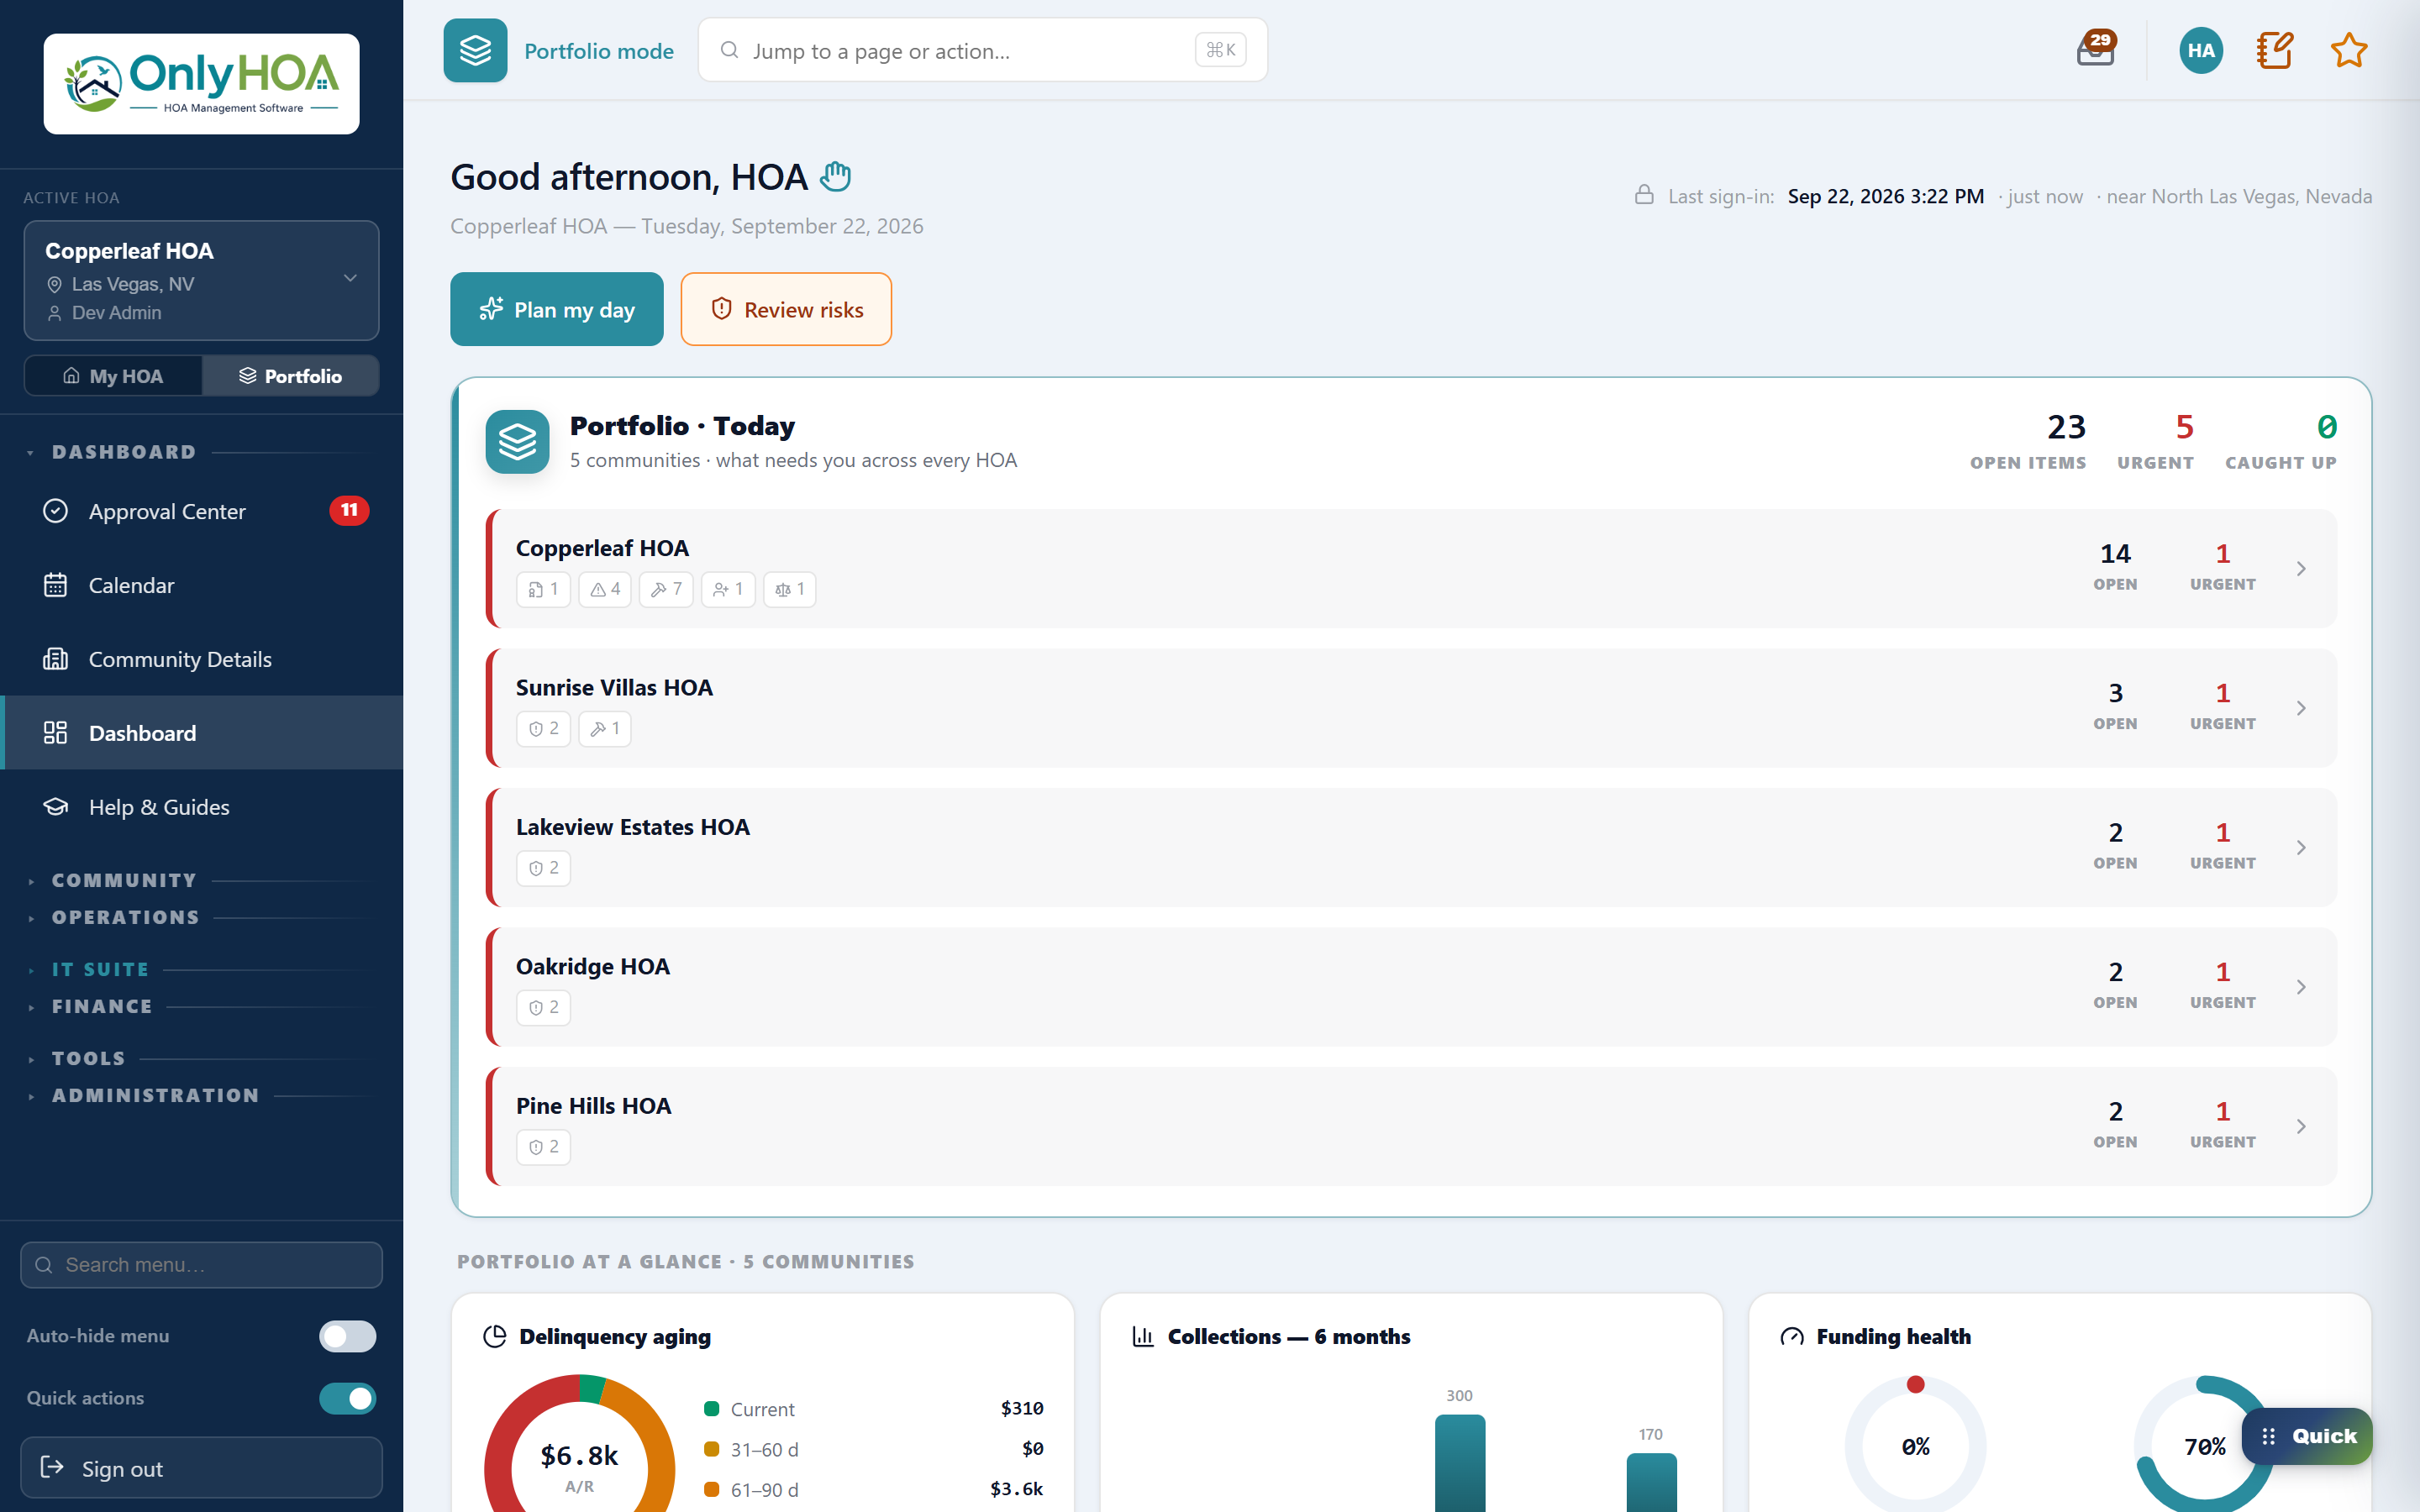Click Copperleaf HOA scales badge with 1
Image resolution: width=2420 pixels, height=1512 pixels.
point(790,589)
